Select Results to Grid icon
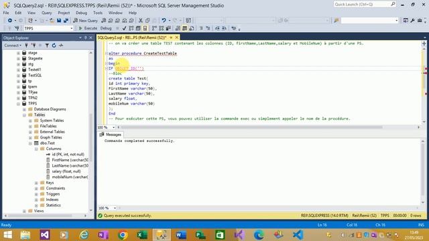 [x=185, y=28]
